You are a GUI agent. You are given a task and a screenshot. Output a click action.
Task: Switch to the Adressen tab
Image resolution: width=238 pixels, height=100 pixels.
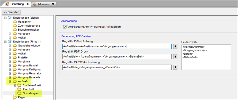coord(43,4)
